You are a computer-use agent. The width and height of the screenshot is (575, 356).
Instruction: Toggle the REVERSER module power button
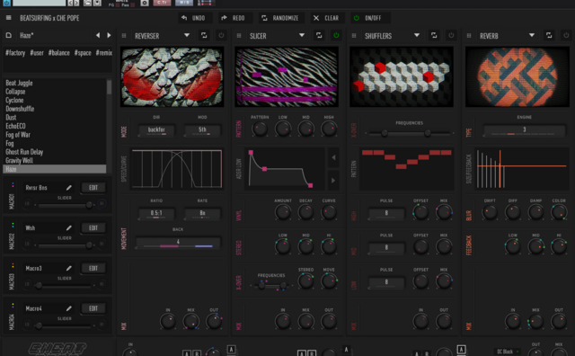[x=221, y=35]
